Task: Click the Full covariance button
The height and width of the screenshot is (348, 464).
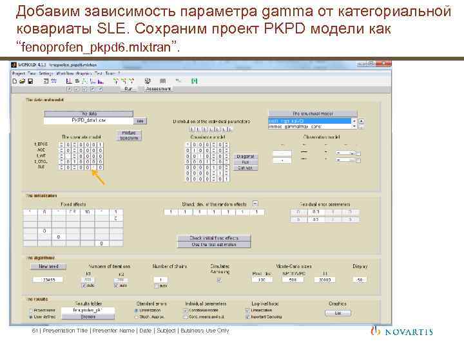Action: point(246,162)
